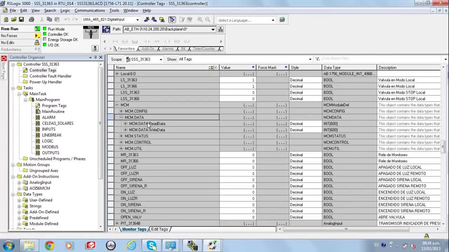Click the New file toolbar icon
Viewport: 449px width, 252px height.
(6, 20)
